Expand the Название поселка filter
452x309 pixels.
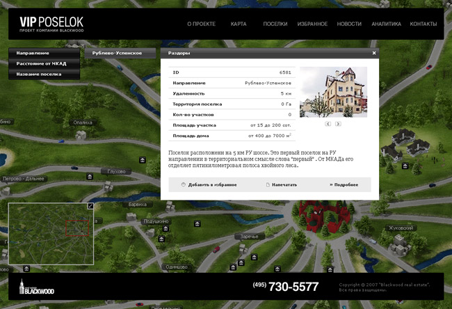pyautogui.click(x=44, y=74)
